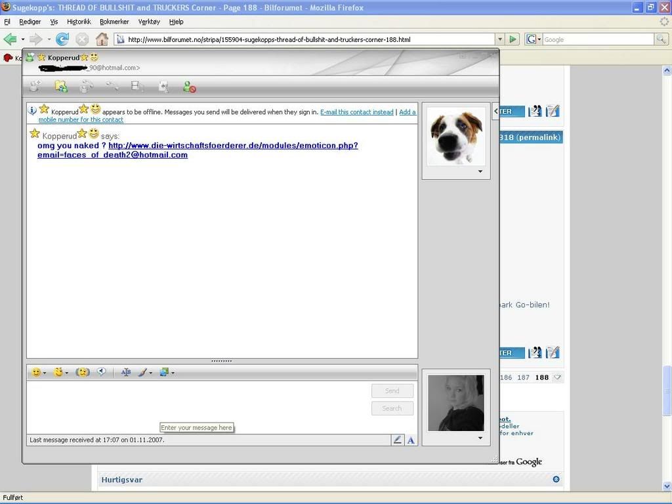Send a nudge using the nudge icon
This screenshot has height=504, width=672.
[x=83, y=372]
